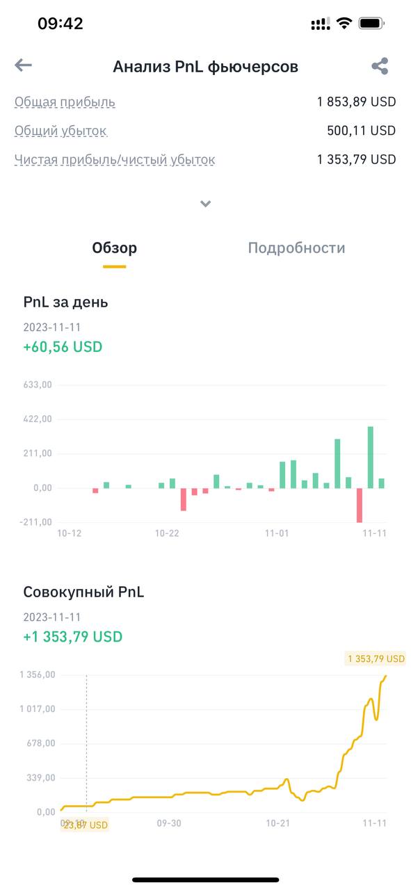The image size is (411, 890).
Task: Tap the 1 353,79 USD line chart tooltip
Action: click(x=375, y=658)
